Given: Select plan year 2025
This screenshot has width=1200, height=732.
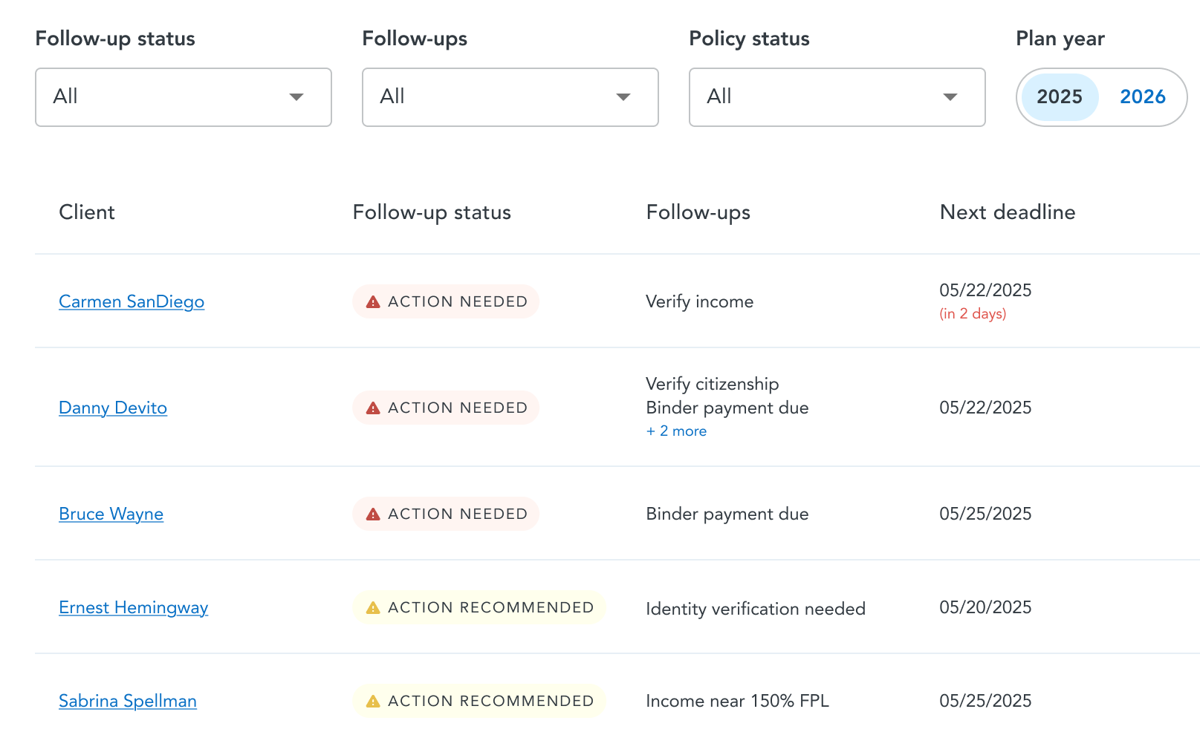Looking at the screenshot, I should pos(1059,97).
